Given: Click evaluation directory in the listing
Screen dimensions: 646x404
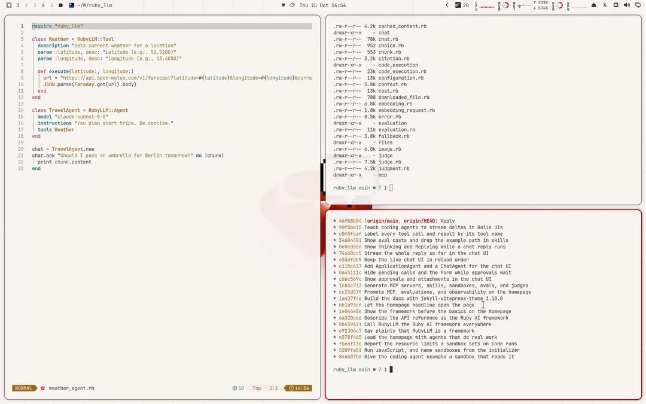Looking at the screenshot, I should 392,123.
